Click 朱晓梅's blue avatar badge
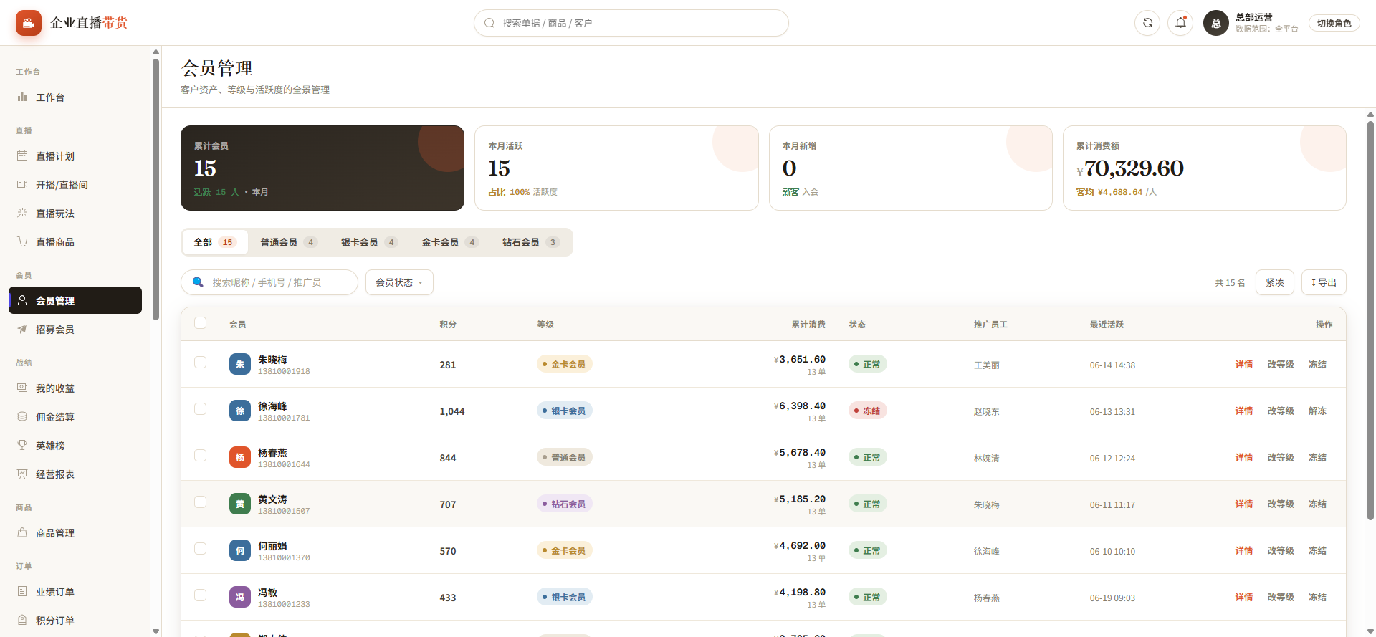 click(x=240, y=364)
